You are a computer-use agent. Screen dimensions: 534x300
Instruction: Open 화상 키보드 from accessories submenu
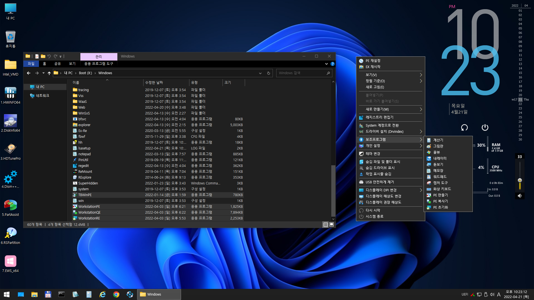click(x=448, y=189)
